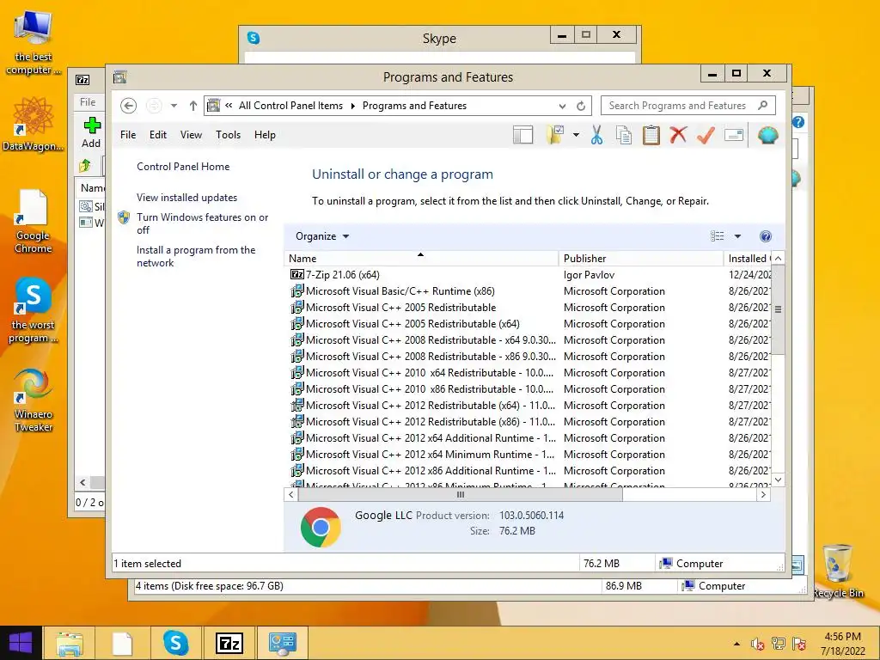Select Microsoft Visual C++ 2012 x64 Minimum Runtime
This screenshot has height=660, width=880.
point(430,455)
